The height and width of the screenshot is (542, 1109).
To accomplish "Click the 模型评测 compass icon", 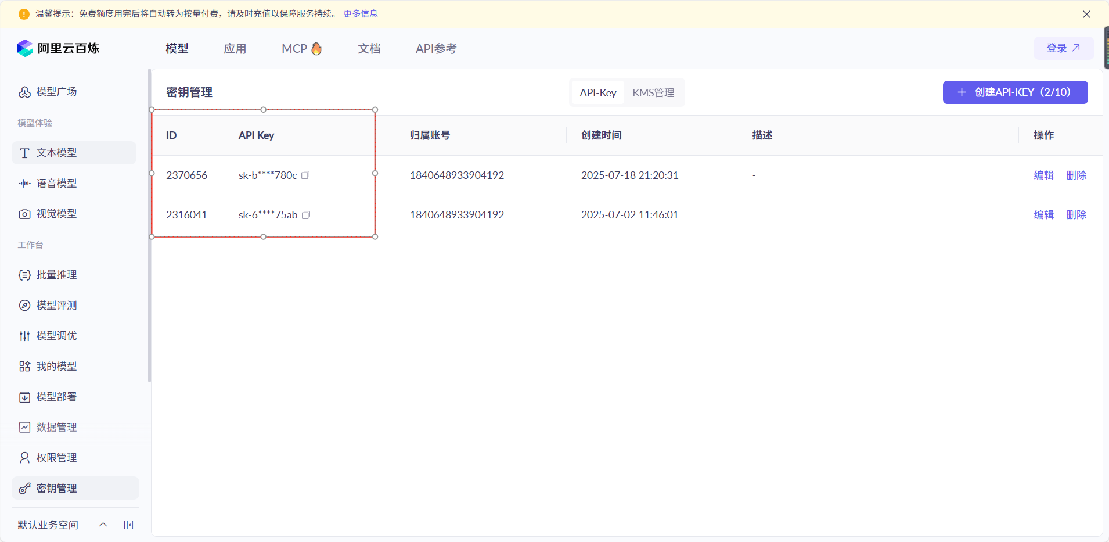I will click(x=24, y=306).
